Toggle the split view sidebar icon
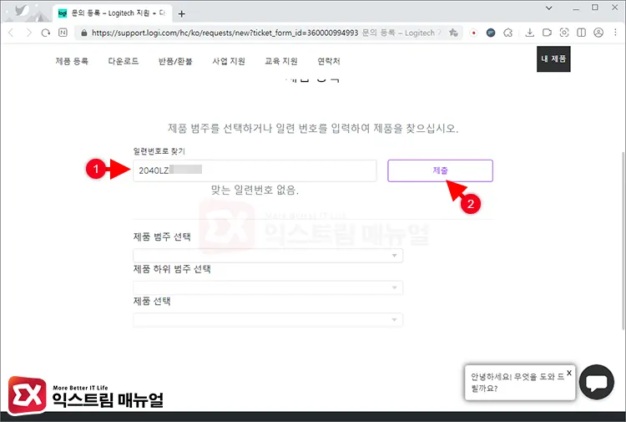The height and width of the screenshot is (422, 626). (581, 33)
